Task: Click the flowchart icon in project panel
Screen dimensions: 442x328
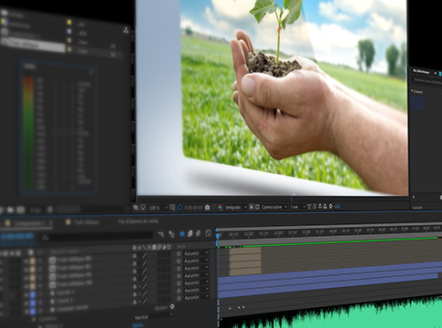Action: [x=126, y=30]
